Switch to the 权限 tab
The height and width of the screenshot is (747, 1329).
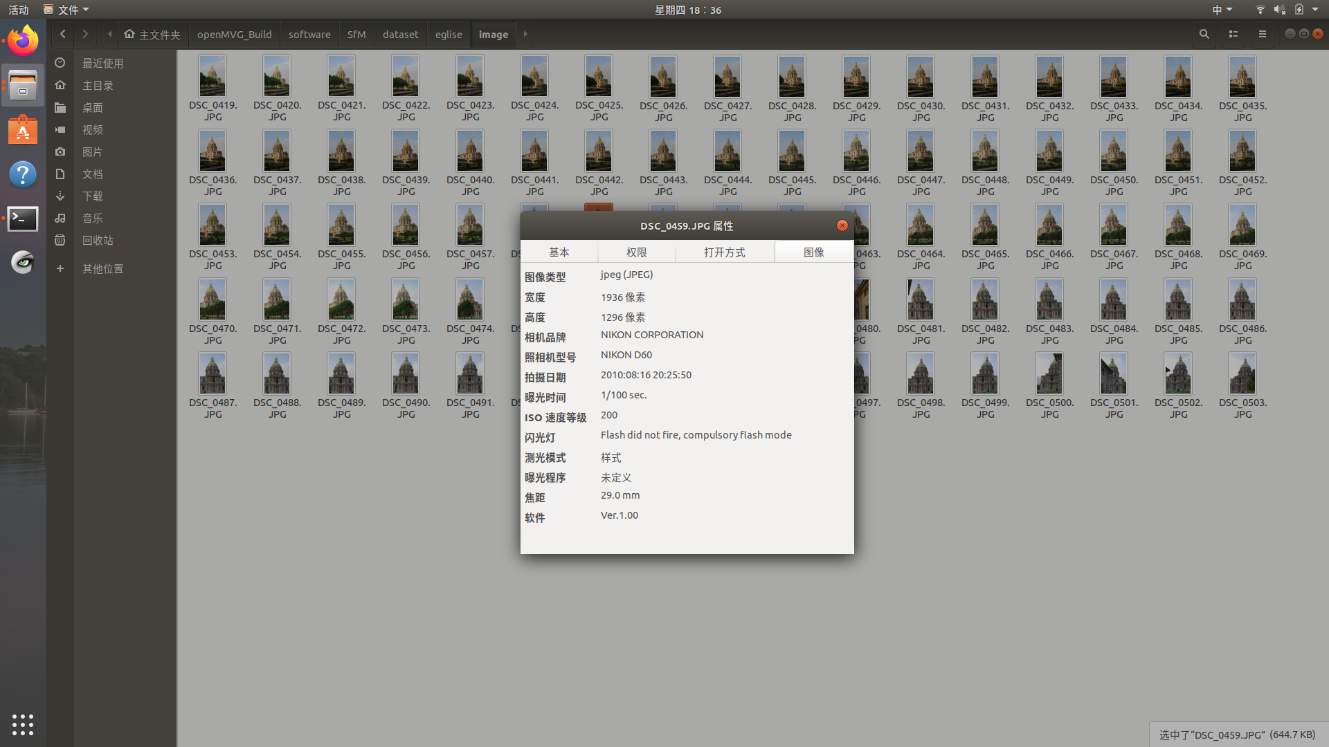point(636,252)
